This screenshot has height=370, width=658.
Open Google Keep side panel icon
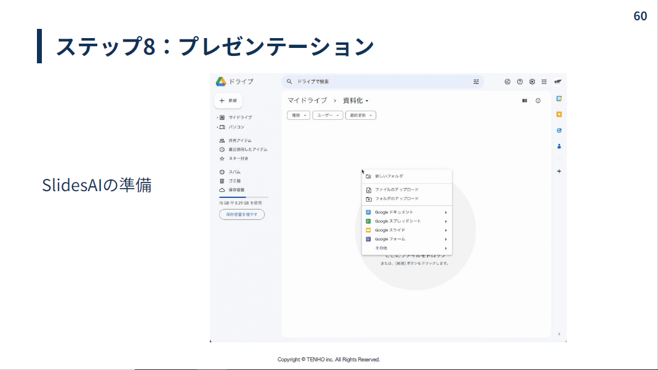coord(559,114)
